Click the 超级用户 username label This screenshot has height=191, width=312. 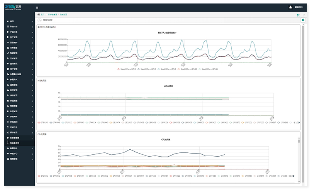point(299,7)
